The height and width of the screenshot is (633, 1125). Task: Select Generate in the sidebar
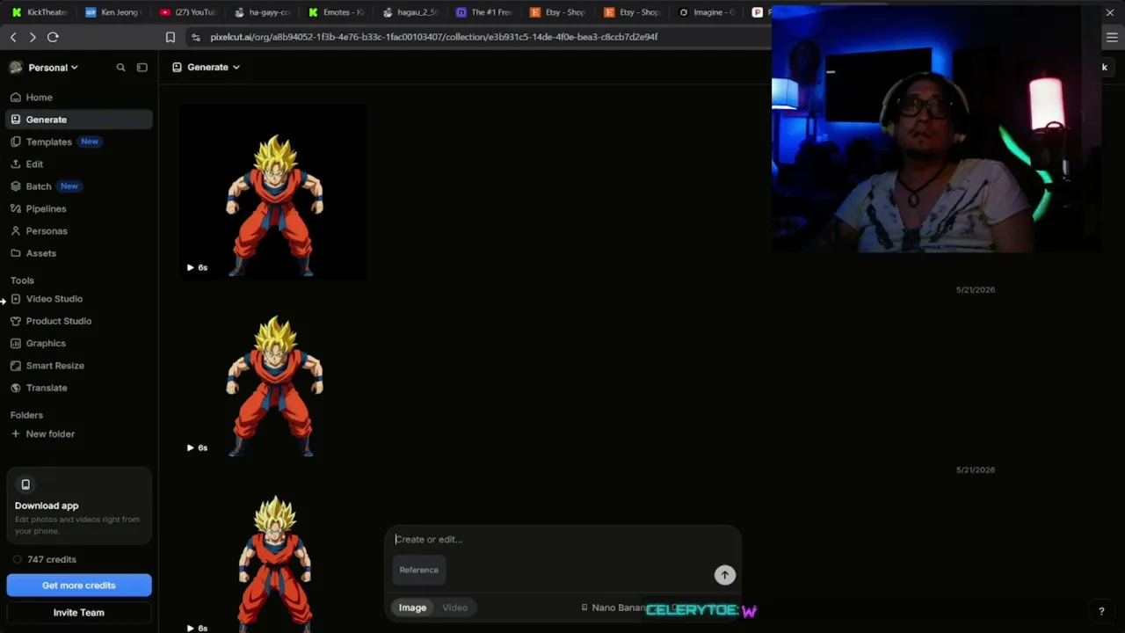pos(78,120)
